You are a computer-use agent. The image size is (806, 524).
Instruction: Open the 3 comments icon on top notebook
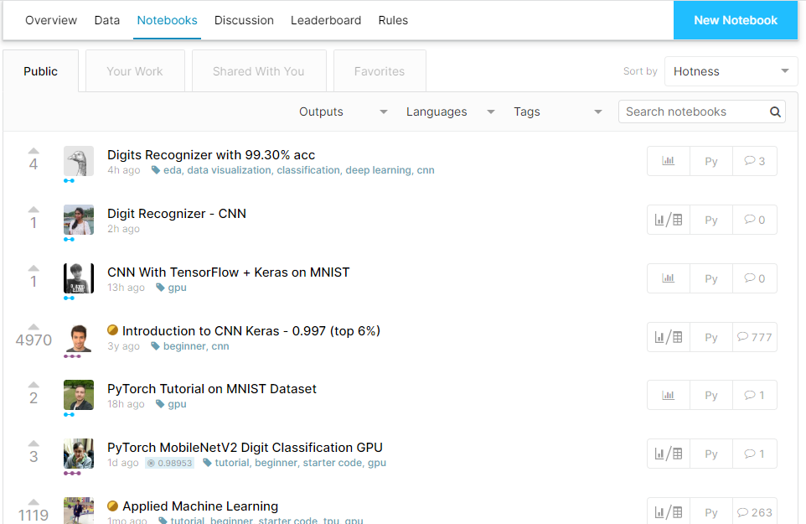point(754,160)
